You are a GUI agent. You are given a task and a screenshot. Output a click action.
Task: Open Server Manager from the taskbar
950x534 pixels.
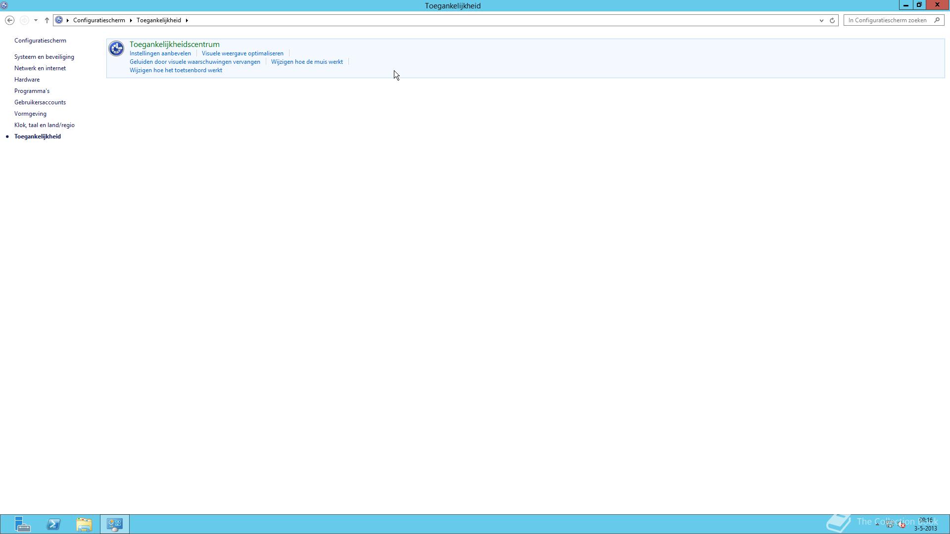point(22,524)
